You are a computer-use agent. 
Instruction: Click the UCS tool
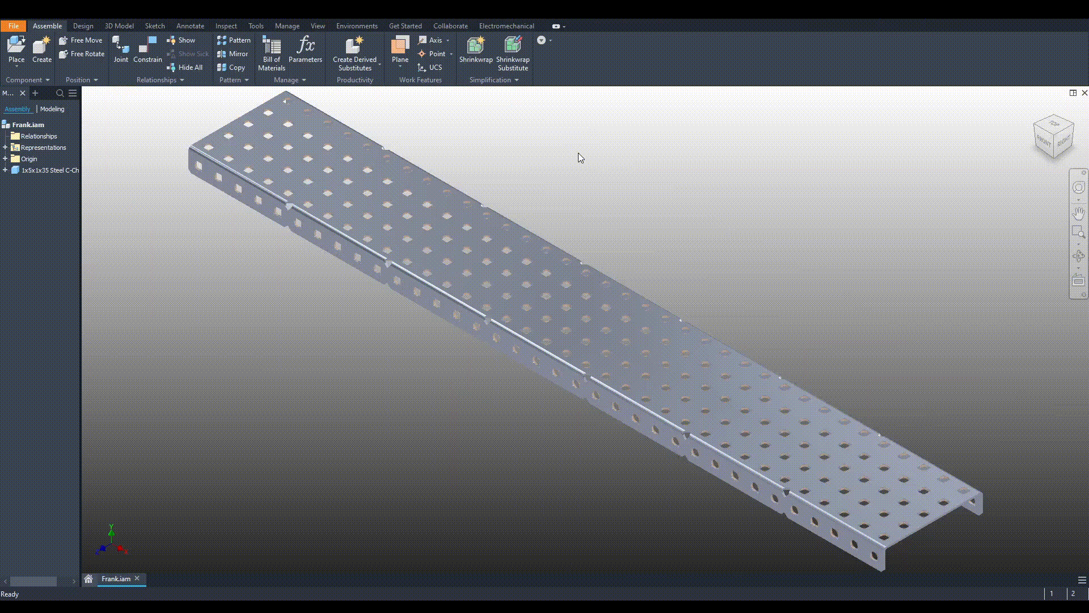[x=430, y=68]
